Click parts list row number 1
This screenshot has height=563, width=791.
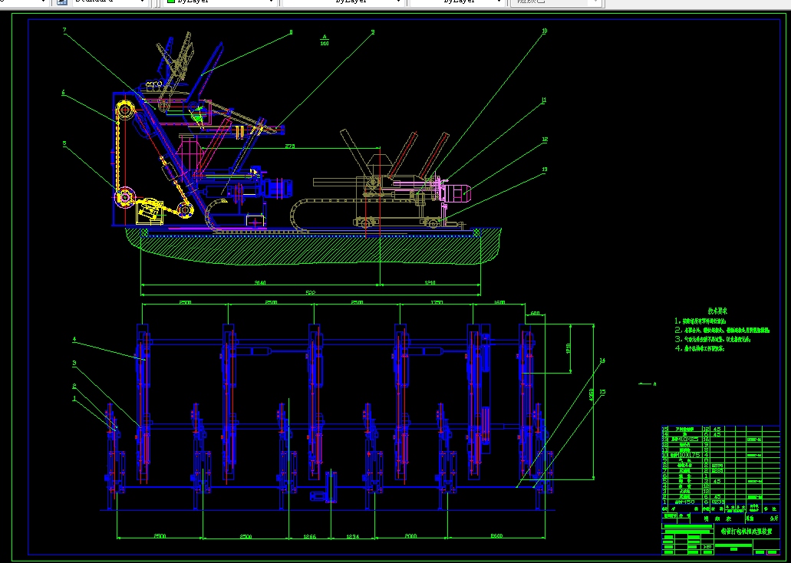[665, 502]
